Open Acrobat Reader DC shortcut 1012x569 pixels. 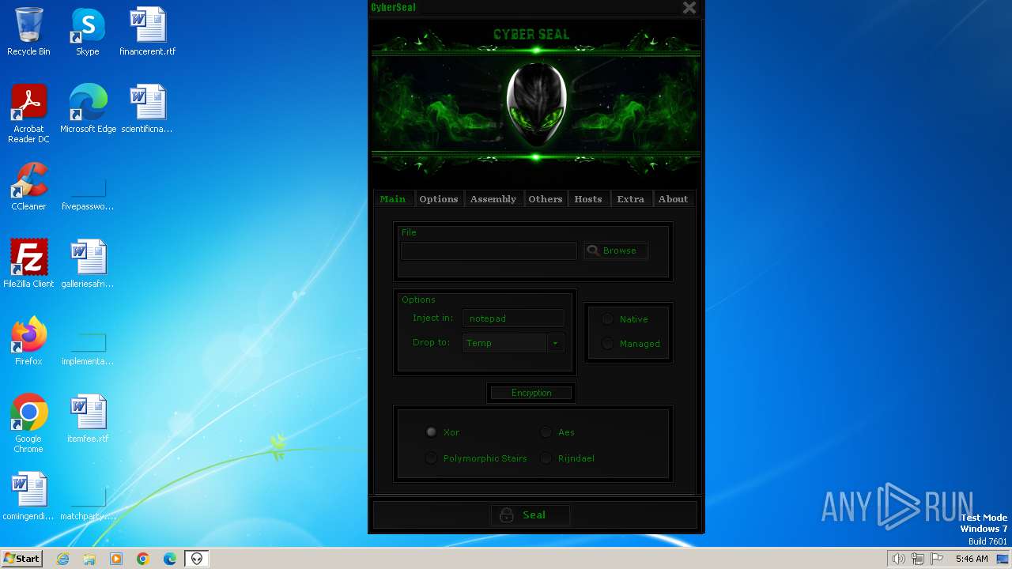coord(28,113)
